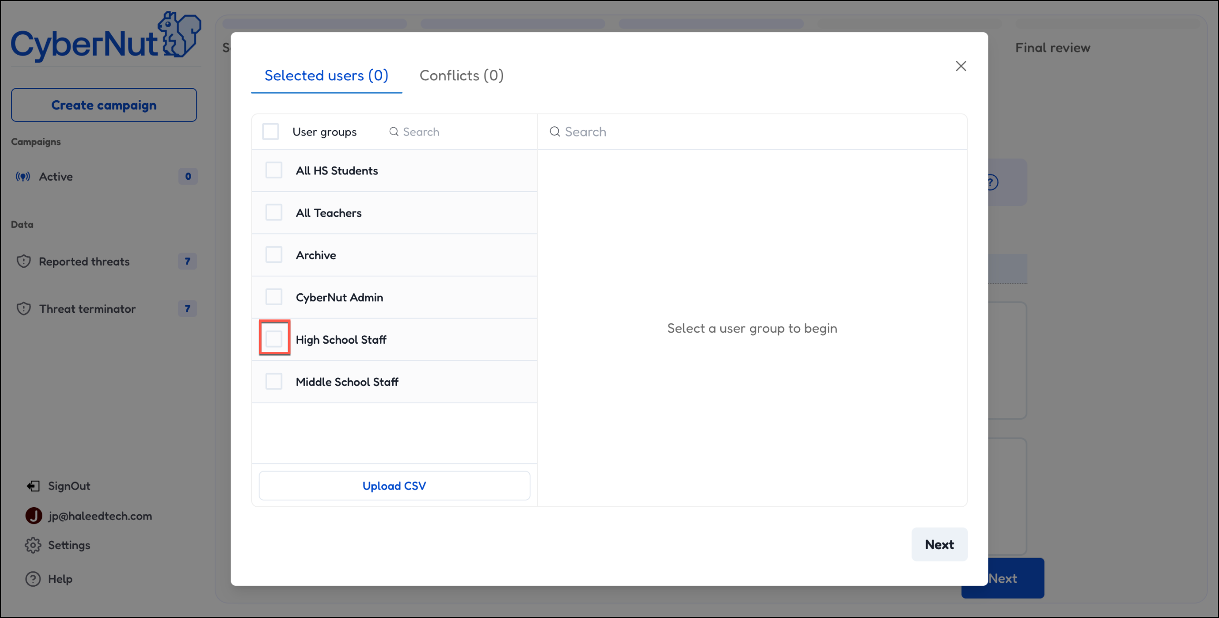This screenshot has width=1219, height=618.
Task: Click the users search field on right
Action: point(751,132)
